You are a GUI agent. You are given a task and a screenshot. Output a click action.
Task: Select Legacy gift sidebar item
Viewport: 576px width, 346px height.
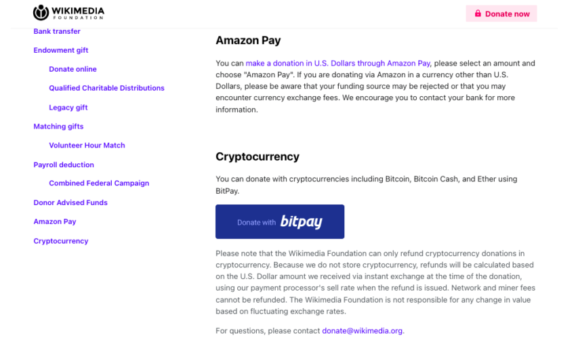[68, 108]
